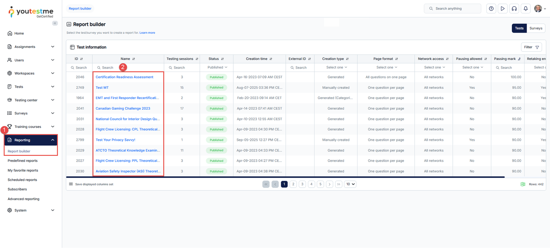Collapse the sidebar using double-chevron icon
Screen dimensions: 550x248
click(x=55, y=23)
